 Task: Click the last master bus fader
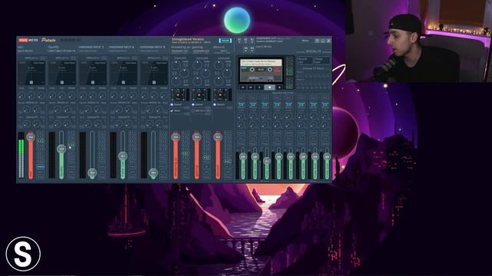(x=327, y=156)
